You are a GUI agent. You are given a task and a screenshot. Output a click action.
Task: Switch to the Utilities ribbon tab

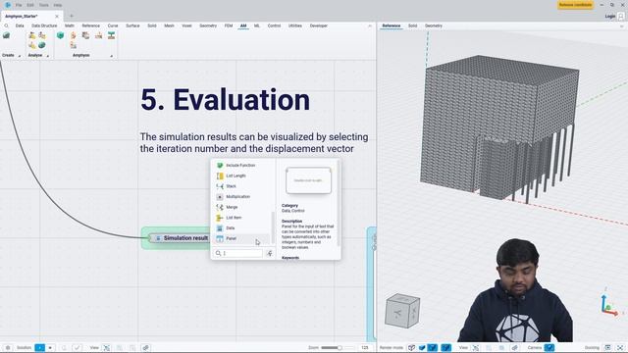[x=295, y=25]
